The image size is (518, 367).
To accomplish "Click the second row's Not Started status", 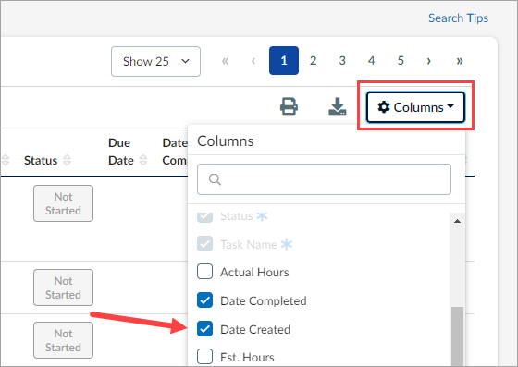I will point(63,287).
